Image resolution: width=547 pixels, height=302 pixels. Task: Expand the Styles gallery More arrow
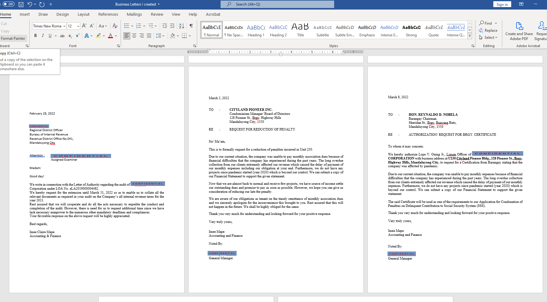(470, 36)
